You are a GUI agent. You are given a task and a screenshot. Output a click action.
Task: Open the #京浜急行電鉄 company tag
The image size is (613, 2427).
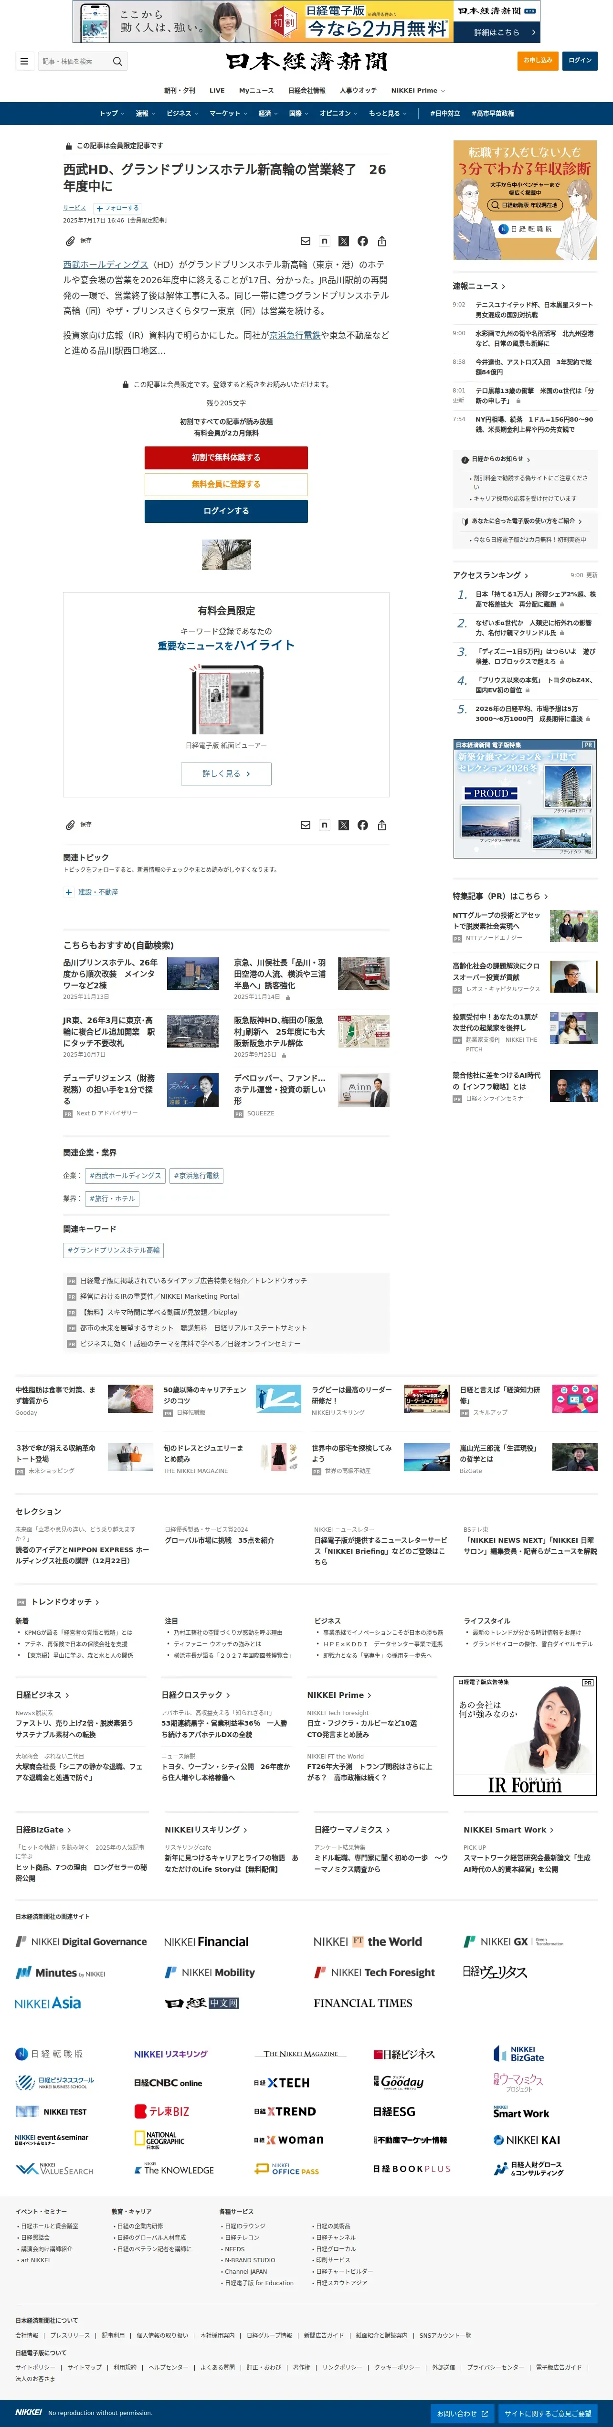tap(197, 1176)
